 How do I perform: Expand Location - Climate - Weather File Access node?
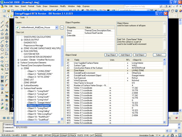tap(18, 60)
